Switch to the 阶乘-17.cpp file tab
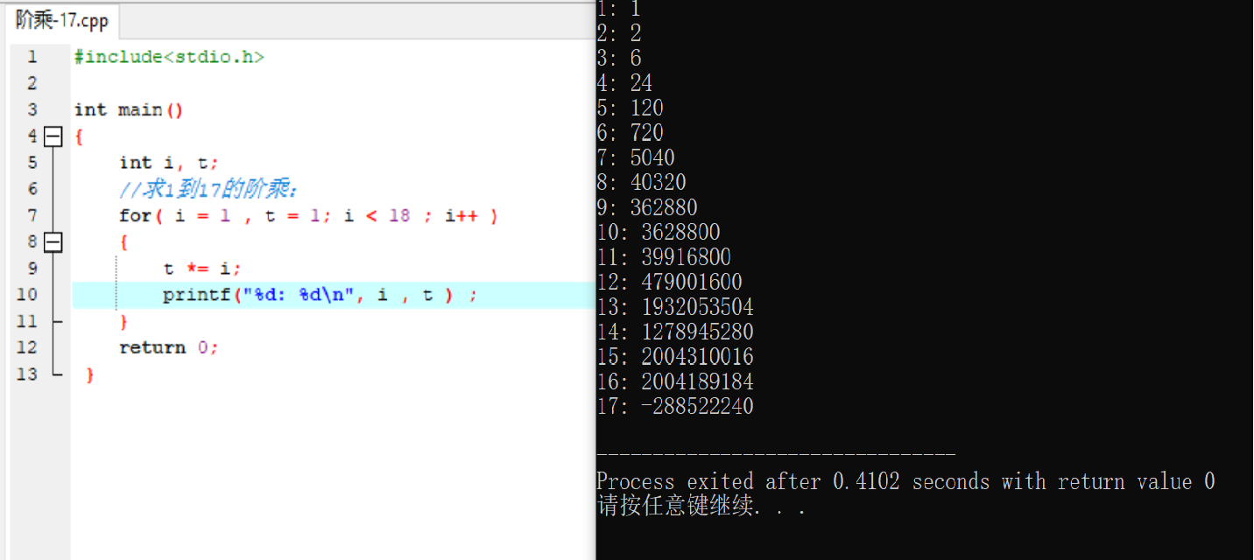Image resolution: width=1254 pixels, height=560 pixels. (x=61, y=20)
